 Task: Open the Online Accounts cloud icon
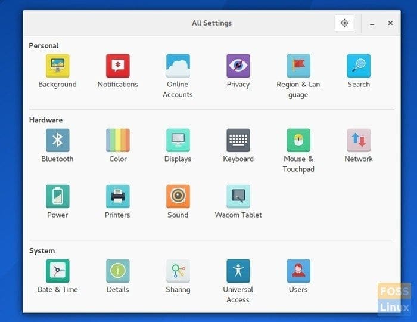click(x=178, y=66)
